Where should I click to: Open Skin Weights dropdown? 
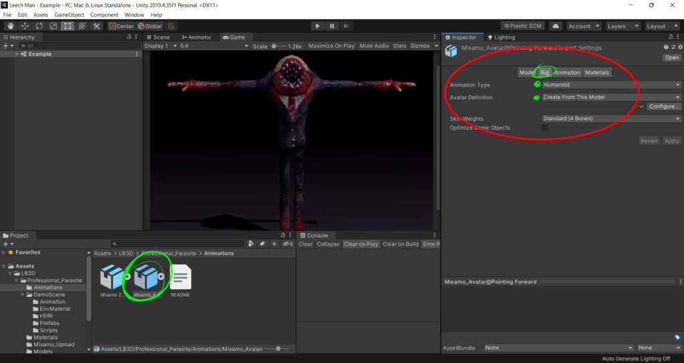point(611,119)
